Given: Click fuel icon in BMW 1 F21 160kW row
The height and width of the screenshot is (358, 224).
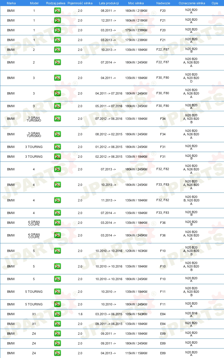Looking at the screenshot, I should (x=57, y=20).
